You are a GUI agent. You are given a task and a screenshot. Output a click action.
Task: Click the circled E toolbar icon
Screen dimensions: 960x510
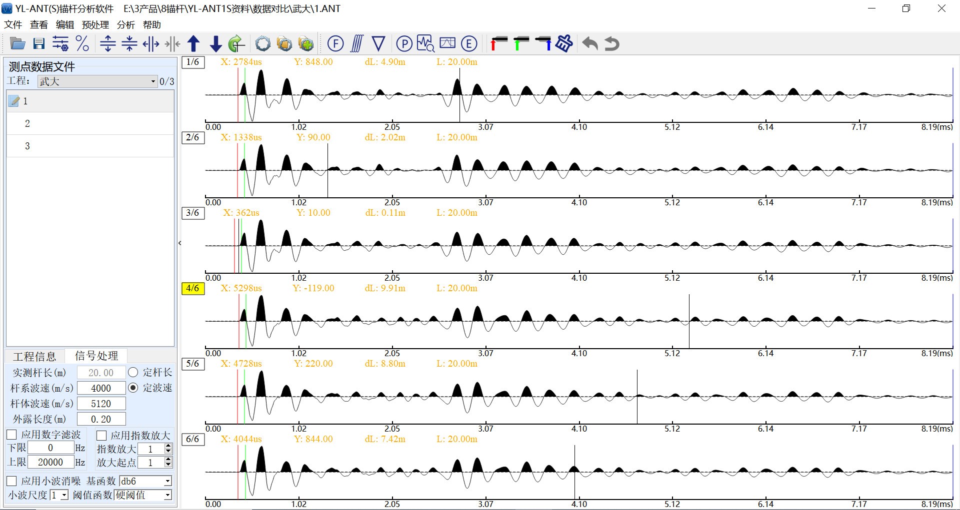click(x=469, y=44)
